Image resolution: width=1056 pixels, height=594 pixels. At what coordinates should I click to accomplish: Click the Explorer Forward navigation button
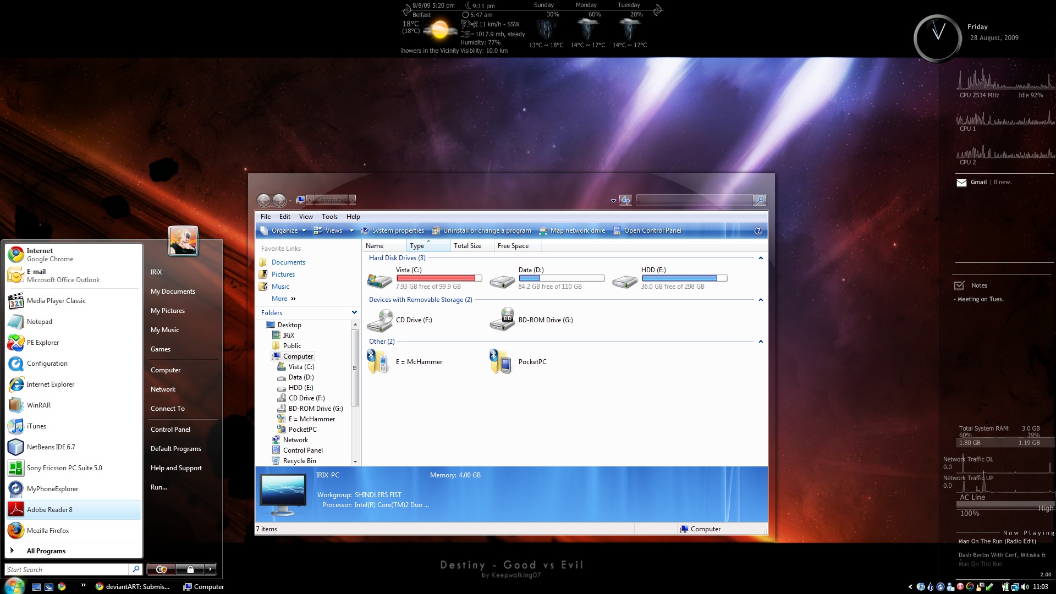(279, 200)
